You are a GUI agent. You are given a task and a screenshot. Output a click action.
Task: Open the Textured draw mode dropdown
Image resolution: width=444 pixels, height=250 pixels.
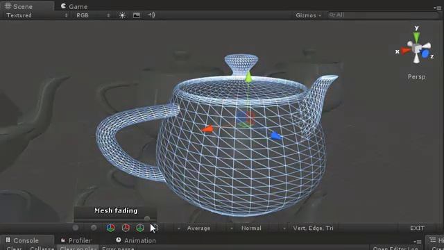(37, 15)
